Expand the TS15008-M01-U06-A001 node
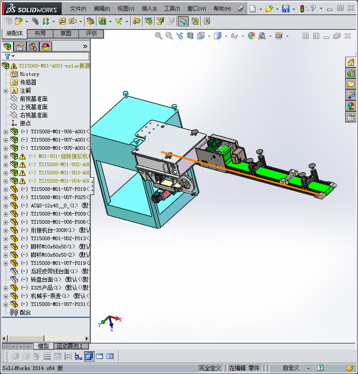 coord(6,132)
